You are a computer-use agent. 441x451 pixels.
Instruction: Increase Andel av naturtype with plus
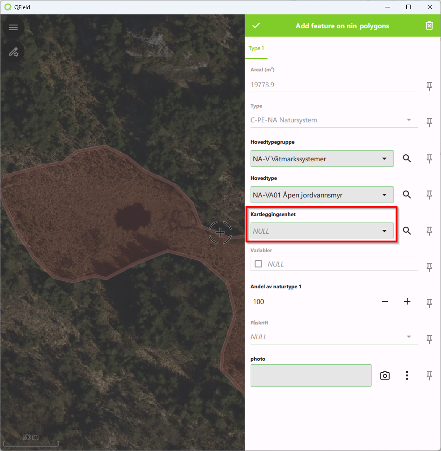407,301
